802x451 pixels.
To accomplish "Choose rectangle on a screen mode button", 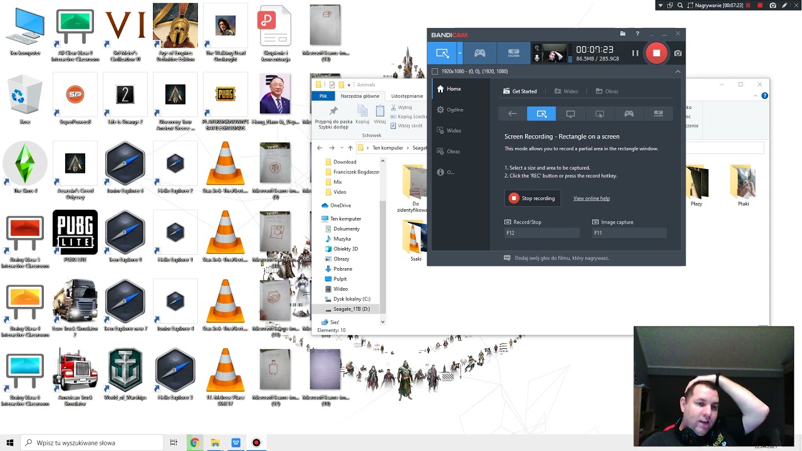I will pos(541,113).
